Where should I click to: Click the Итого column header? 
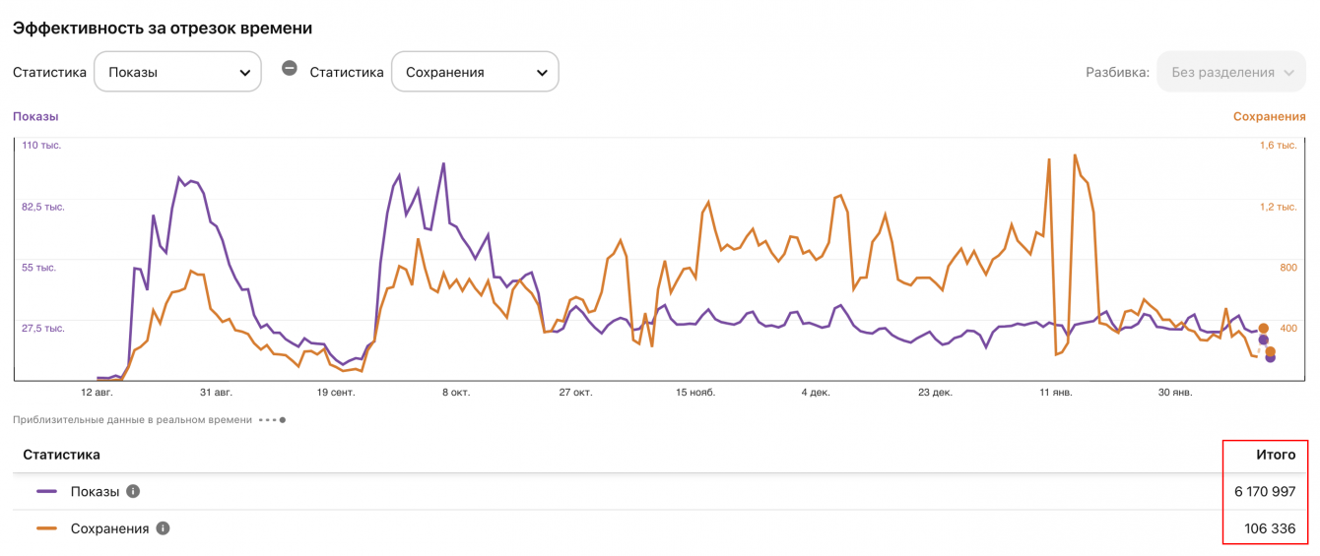[x=1276, y=455]
